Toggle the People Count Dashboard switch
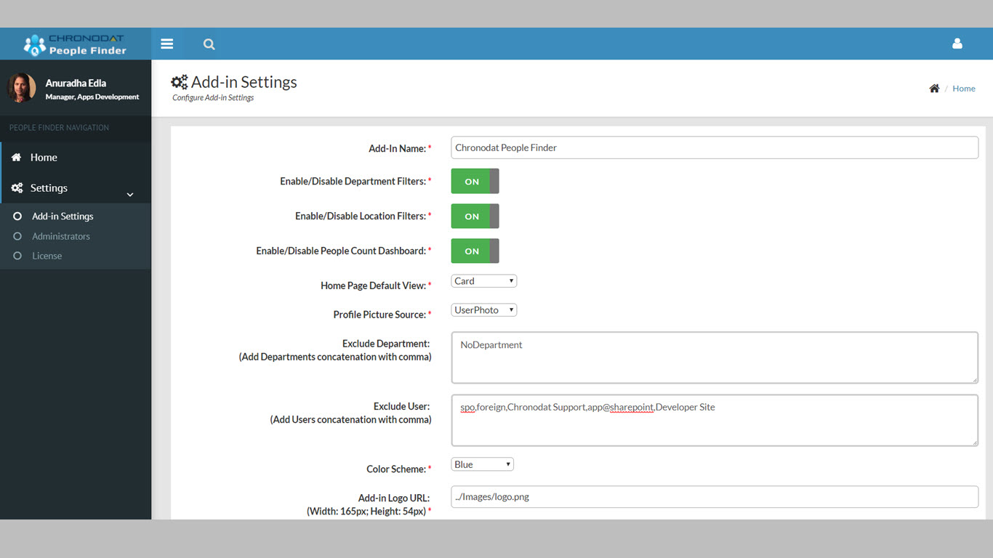Image resolution: width=993 pixels, height=558 pixels. [475, 251]
